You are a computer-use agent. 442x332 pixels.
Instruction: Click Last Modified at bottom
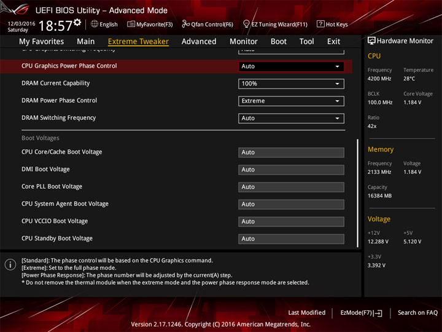coord(307,312)
